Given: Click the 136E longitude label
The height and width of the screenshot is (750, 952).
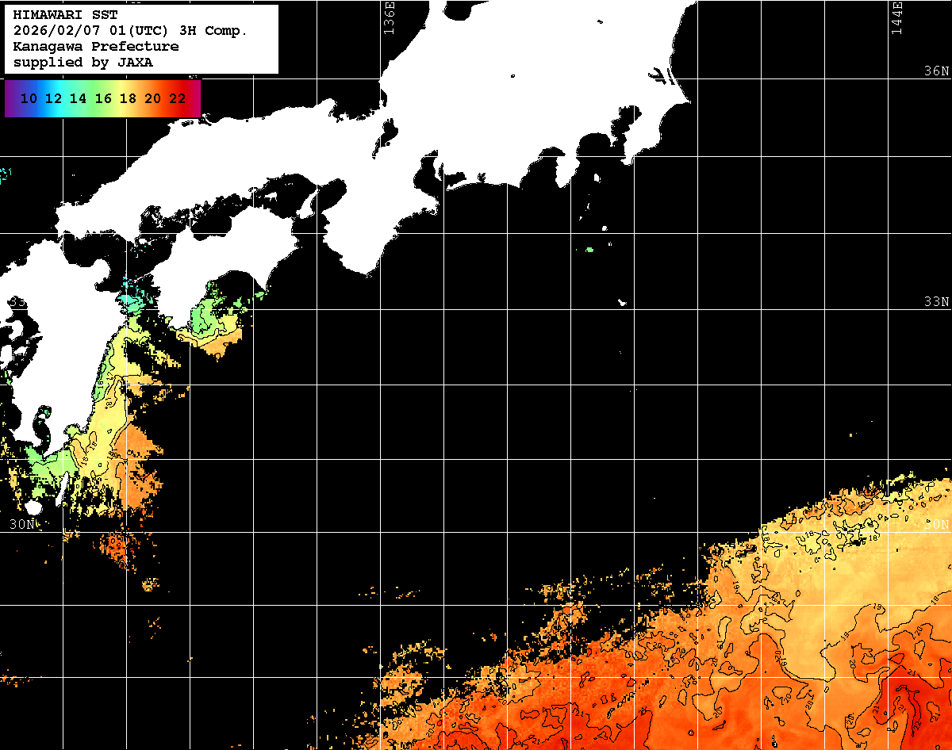Looking at the screenshot, I should (389, 17).
